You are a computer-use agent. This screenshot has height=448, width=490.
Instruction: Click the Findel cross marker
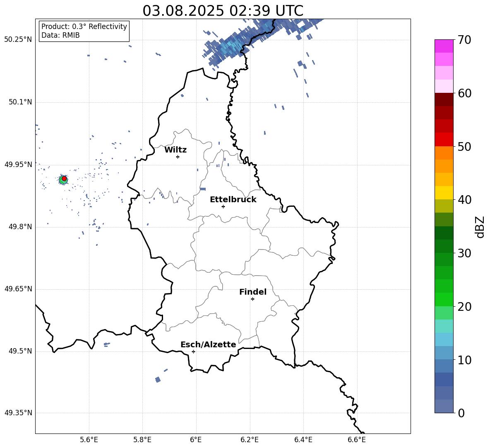252,299
